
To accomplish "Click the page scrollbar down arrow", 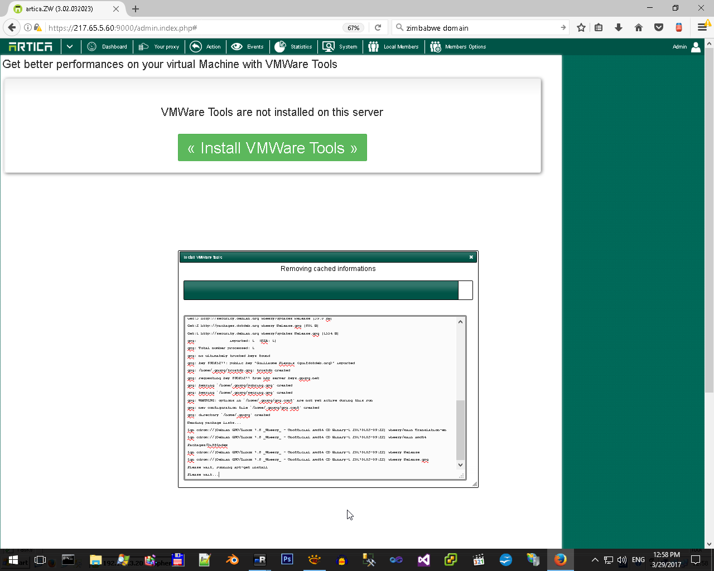I will [710, 544].
